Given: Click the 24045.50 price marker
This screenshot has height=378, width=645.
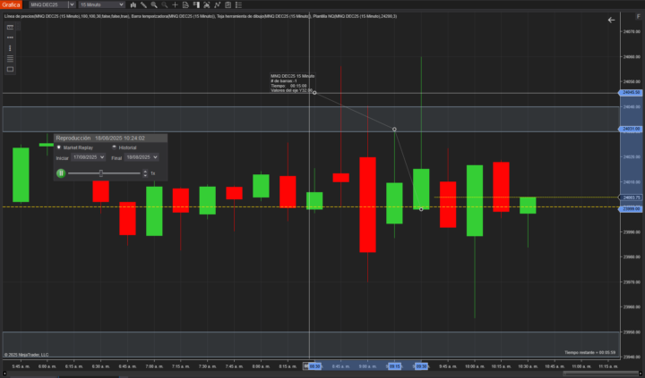Looking at the screenshot, I should (x=630, y=93).
